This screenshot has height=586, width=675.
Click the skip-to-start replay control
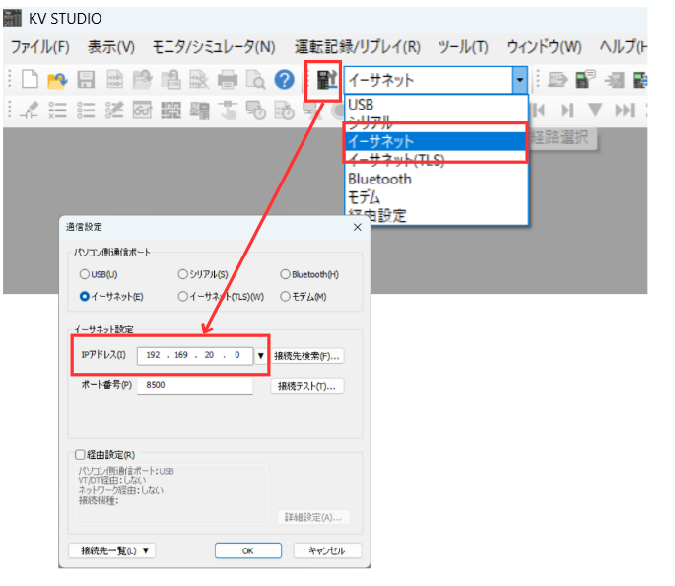point(539,110)
